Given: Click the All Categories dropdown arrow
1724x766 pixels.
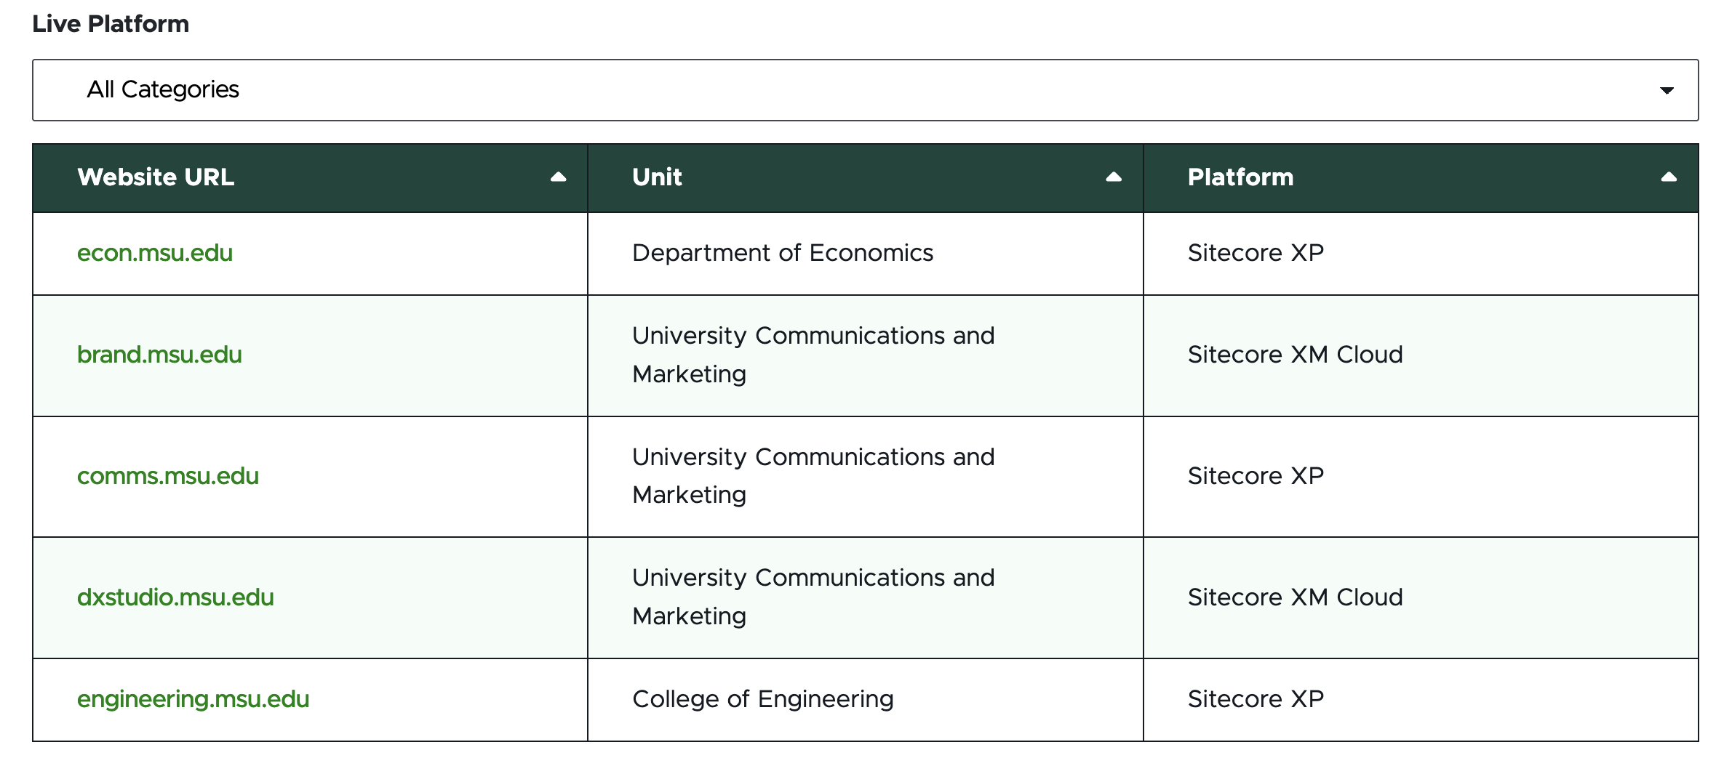Looking at the screenshot, I should 1667,91.
